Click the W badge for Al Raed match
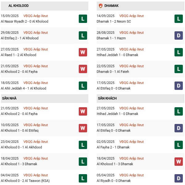The width and height of the screenshot is (185, 185). pos(83,52)
